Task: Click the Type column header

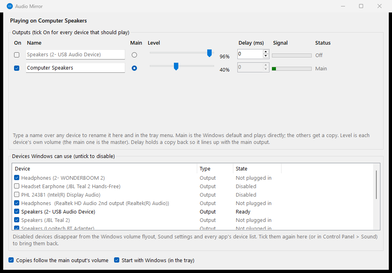Action: point(215,168)
